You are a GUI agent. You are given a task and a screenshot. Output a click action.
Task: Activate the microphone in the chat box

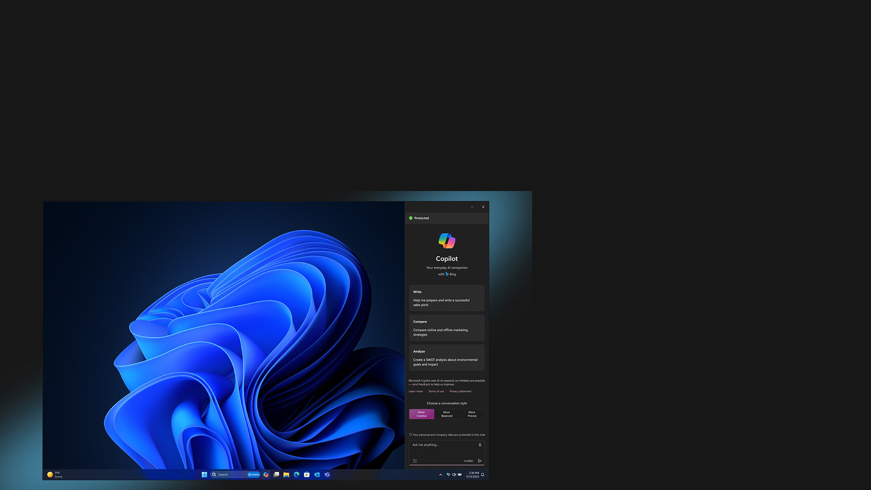click(x=480, y=444)
